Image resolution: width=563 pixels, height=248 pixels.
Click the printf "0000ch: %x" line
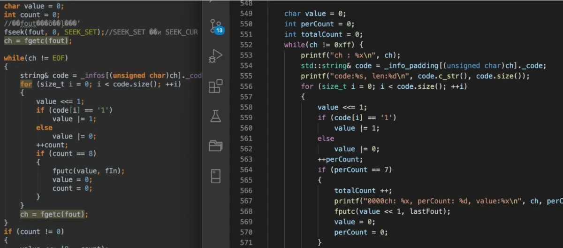[x=448, y=201]
